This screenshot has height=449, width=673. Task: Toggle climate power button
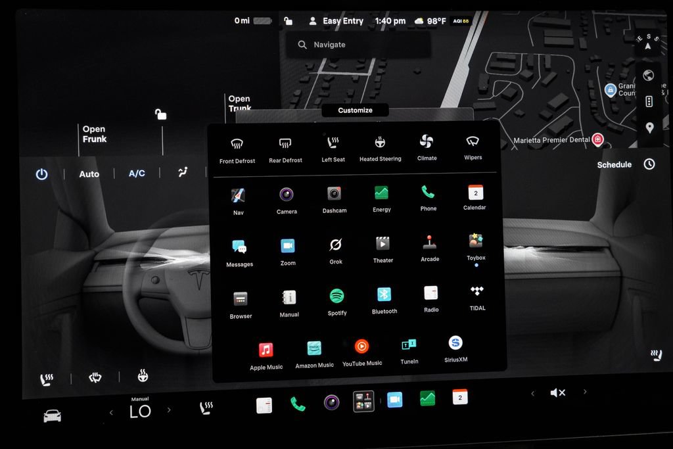[41, 174]
